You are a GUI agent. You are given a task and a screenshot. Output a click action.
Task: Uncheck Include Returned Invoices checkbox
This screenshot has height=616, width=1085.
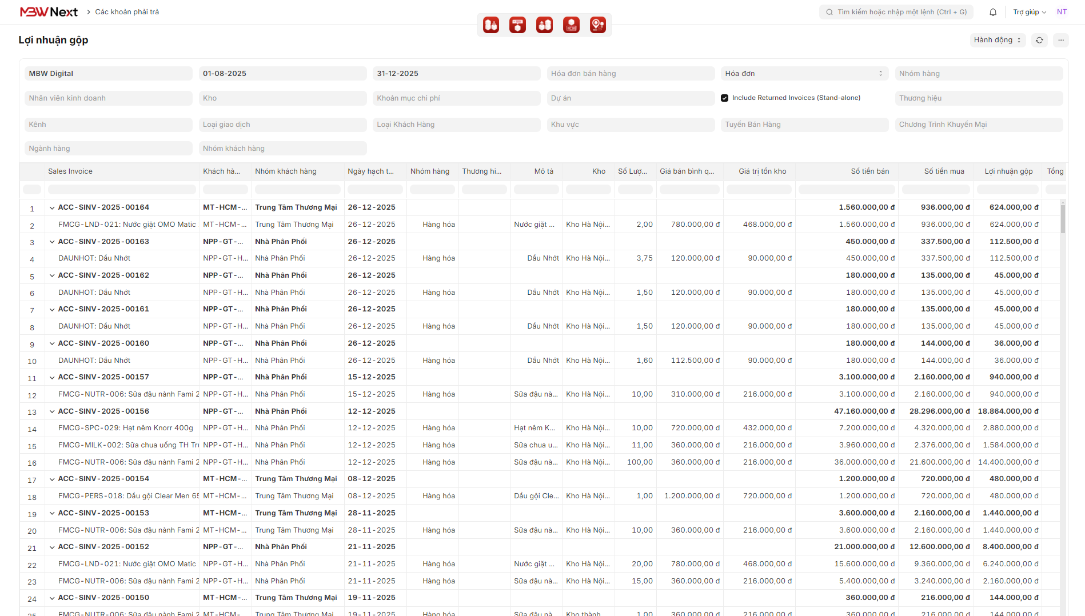pyautogui.click(x=724, y=98)
